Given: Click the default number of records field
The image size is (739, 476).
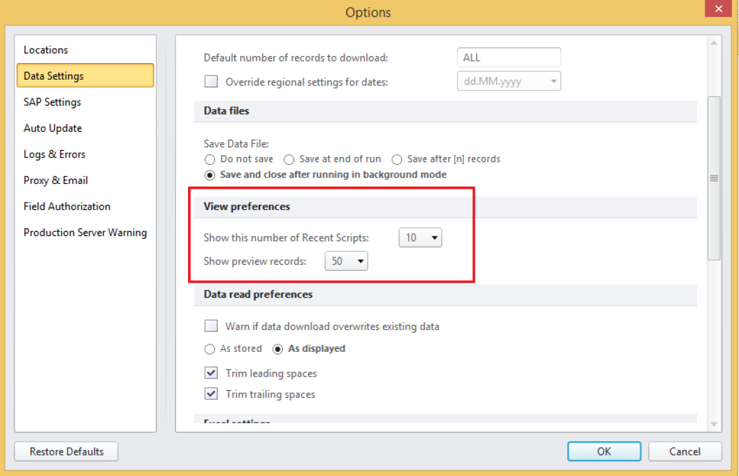Looking at the screenshot, I should [508, 58].
